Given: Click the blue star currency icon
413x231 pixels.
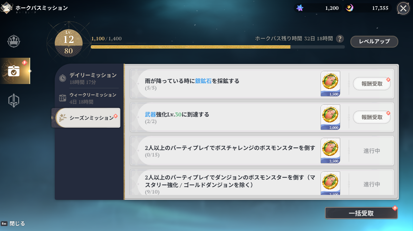Looking at the screenshot, I should click(x=300, y=8).
